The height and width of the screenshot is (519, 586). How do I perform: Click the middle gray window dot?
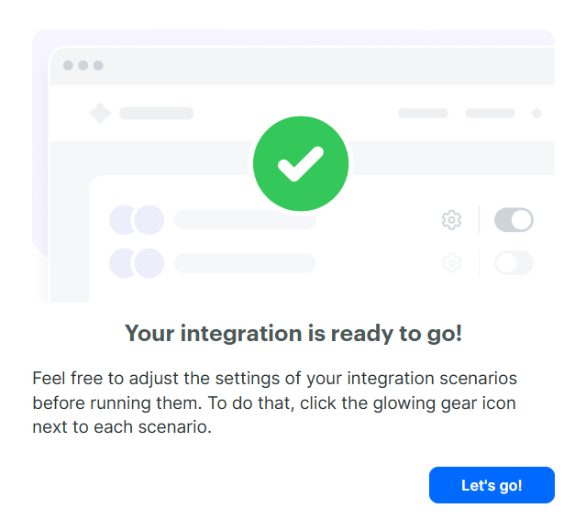[x=83, y=65]
